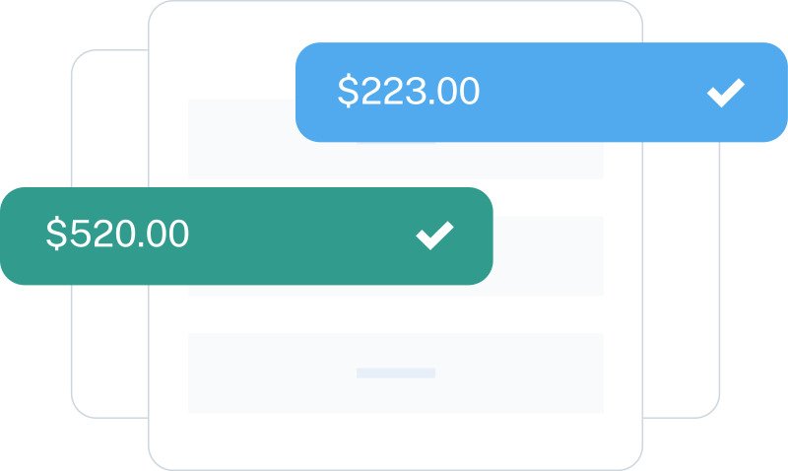Screen dimensions: 788x471
Task: Click the $520.00 amount text
Action: (117, 235)
